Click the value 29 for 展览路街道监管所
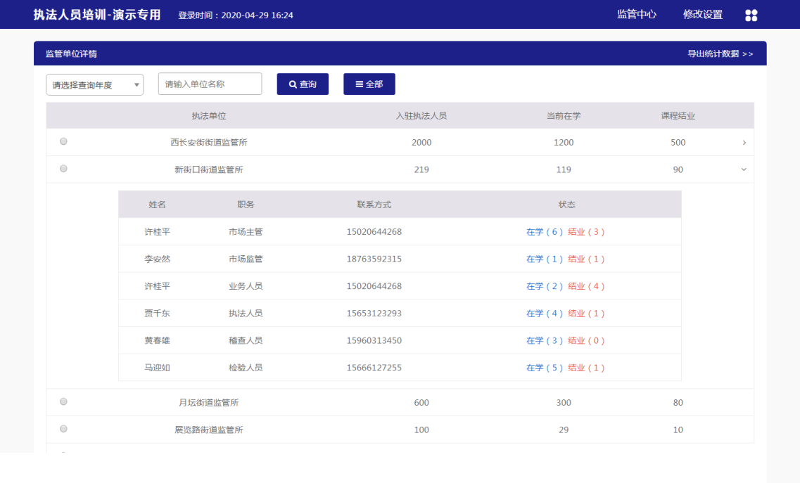Image resolution: width=800 pixels, height=483 pixels. point(564,430)
